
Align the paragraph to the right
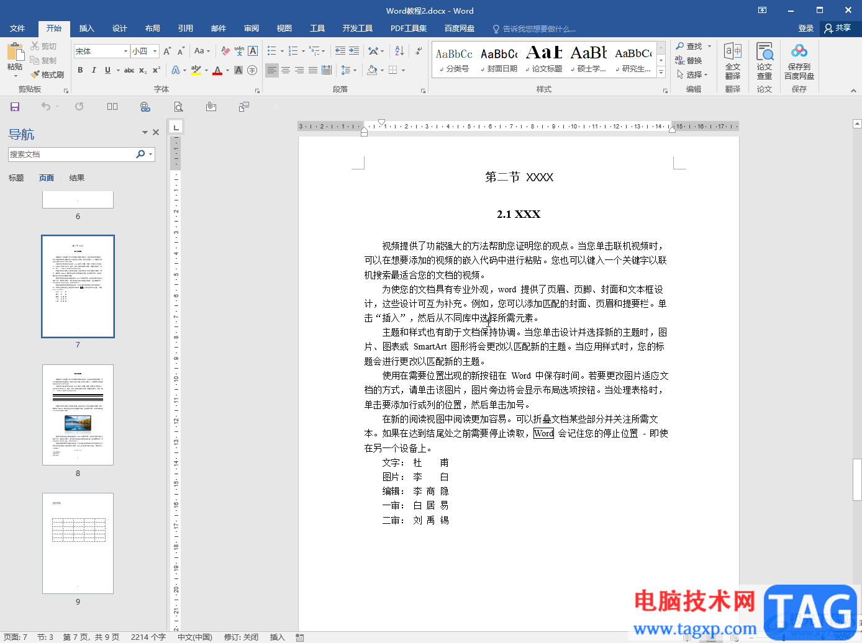[299, 70]
